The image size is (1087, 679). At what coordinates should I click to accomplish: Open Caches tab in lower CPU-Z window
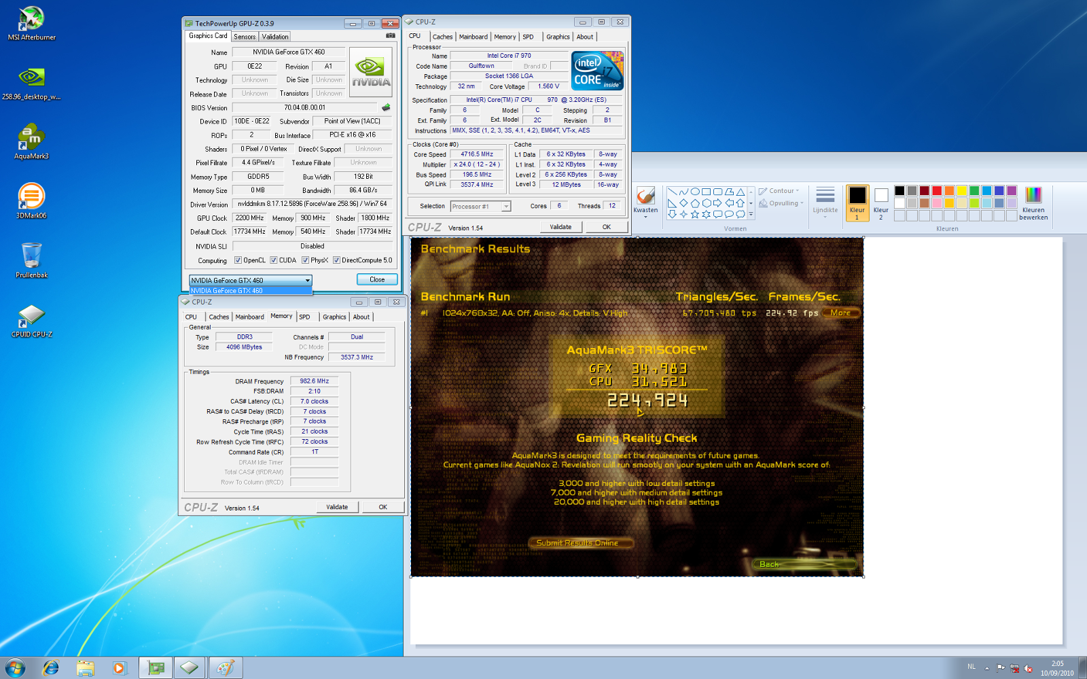219,317
